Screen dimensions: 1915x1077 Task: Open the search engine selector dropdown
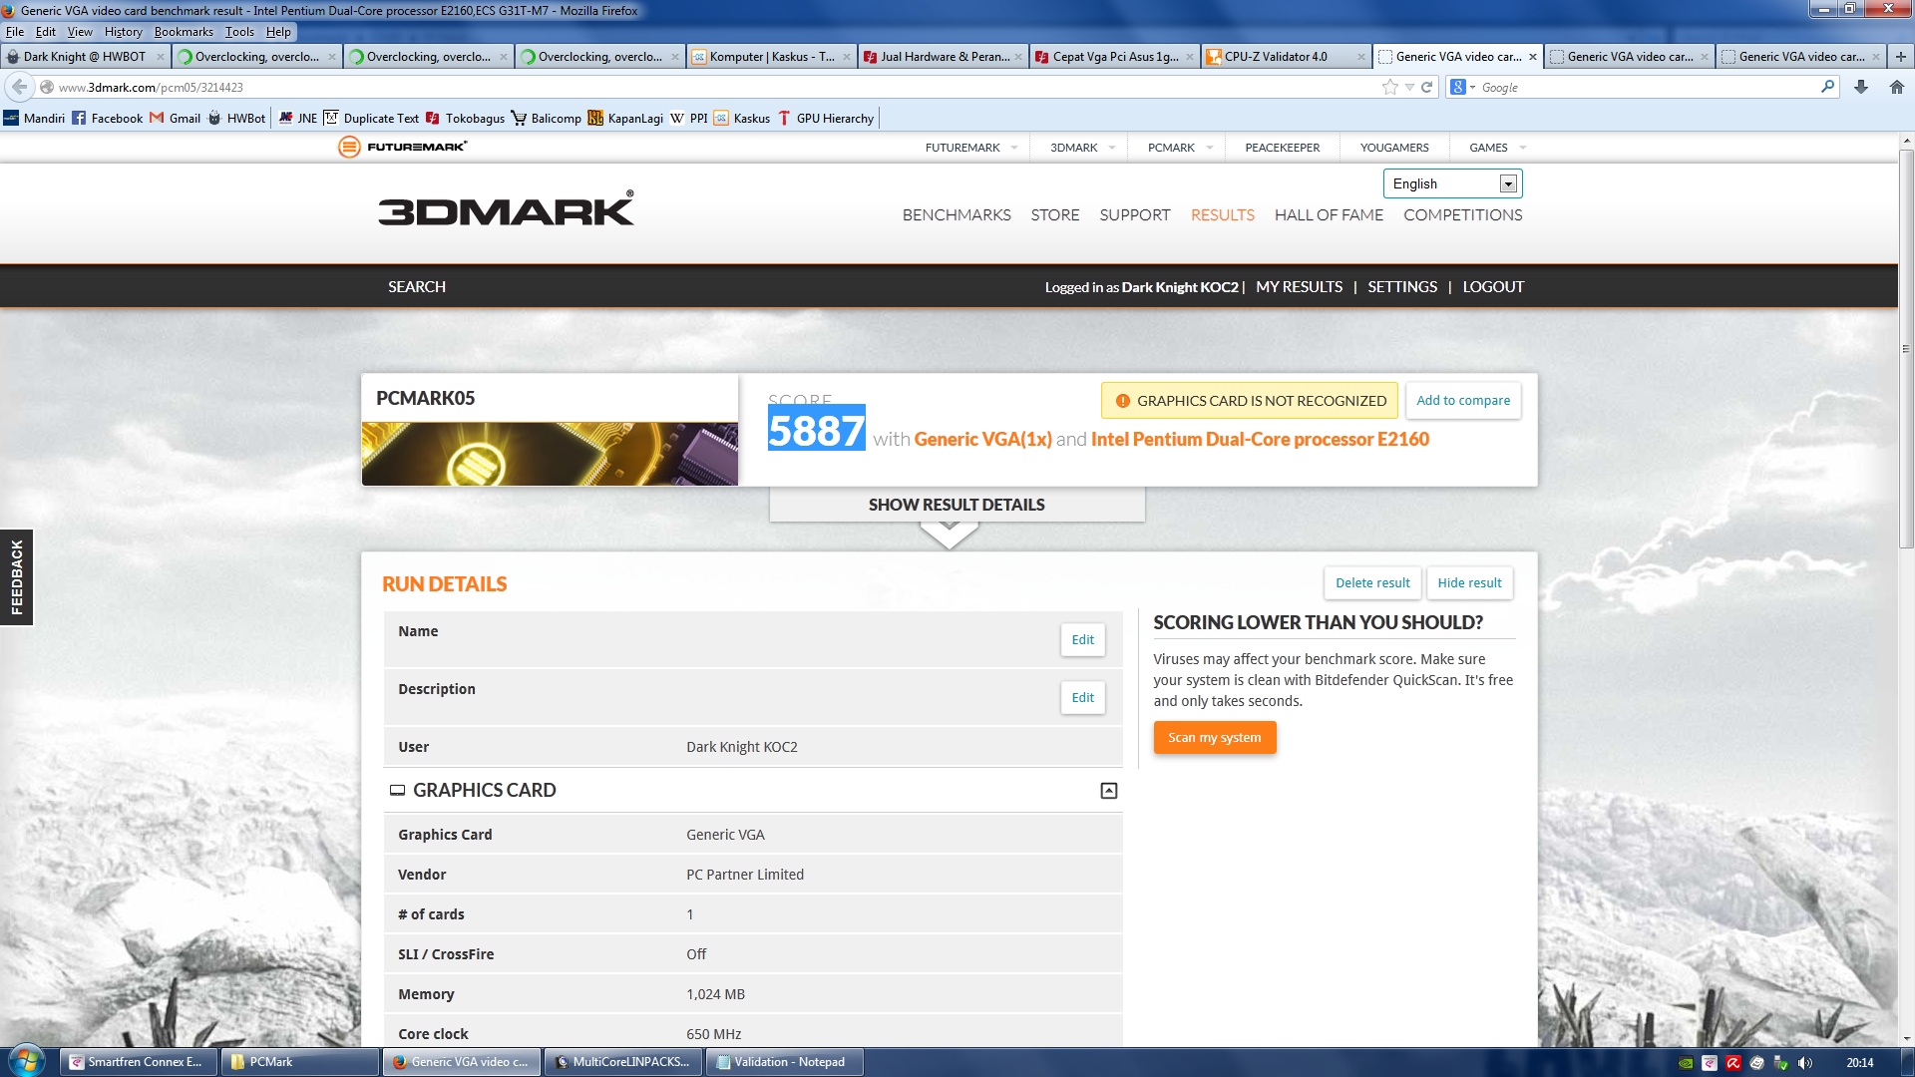[x=1462, y=87]
